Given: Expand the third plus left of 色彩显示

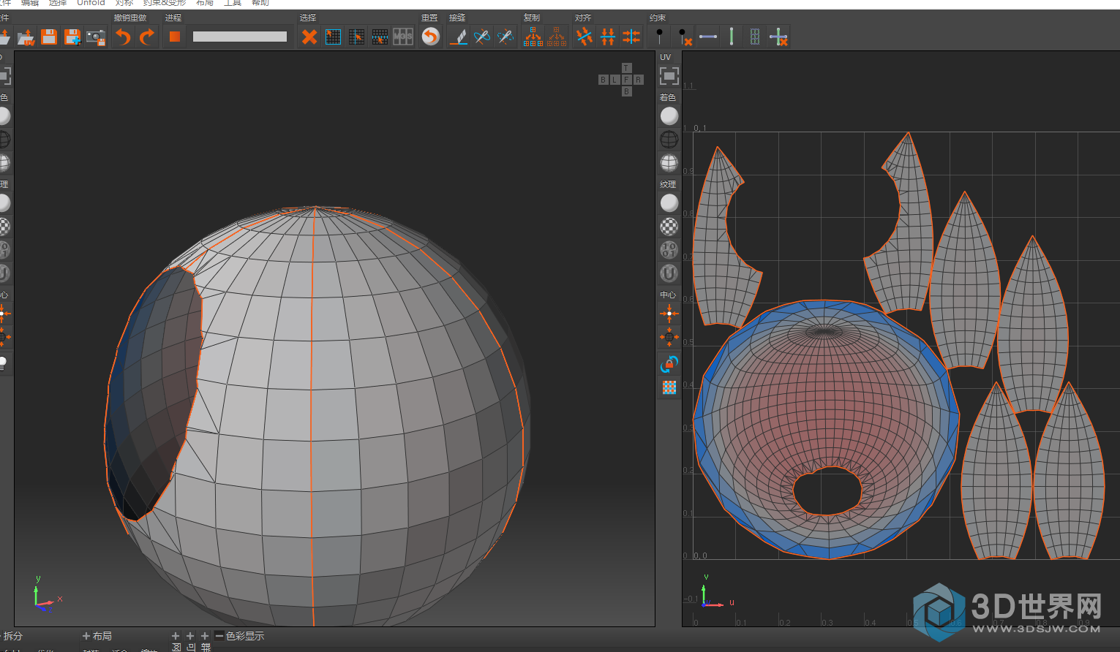Looking at the screenshot, I should pyautogui.click(x=205, y=636).
